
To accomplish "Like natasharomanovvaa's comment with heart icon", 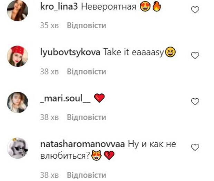I will pos(195,147).
